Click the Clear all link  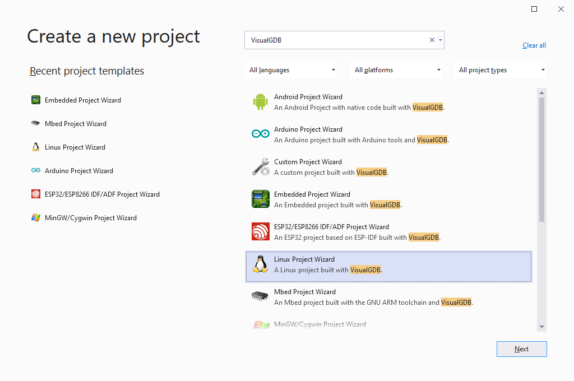(x=534, y=45)
